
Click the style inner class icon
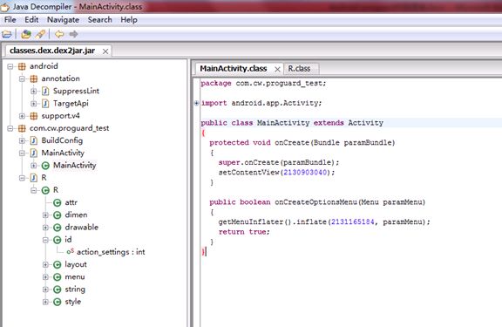tap(57, 302)
